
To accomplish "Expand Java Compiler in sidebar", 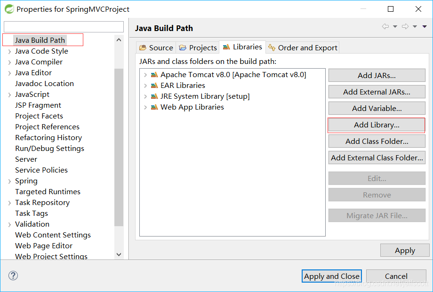I will [x=9, y=62].
